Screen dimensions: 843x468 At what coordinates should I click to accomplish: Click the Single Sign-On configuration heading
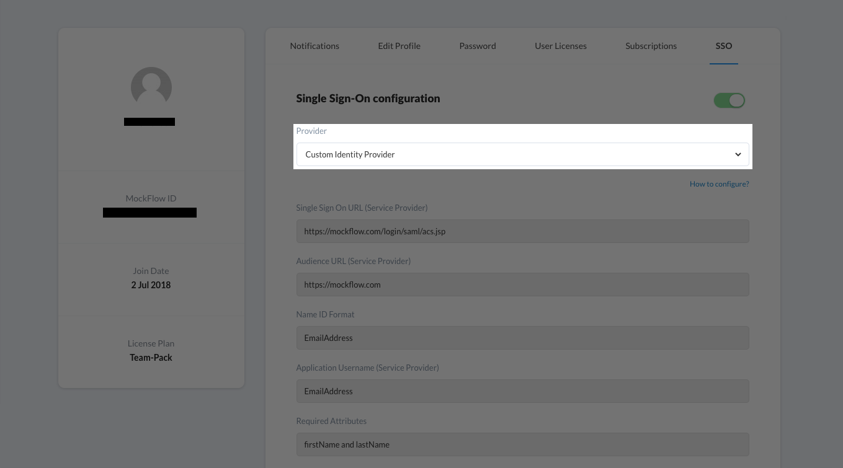(368, 99)
